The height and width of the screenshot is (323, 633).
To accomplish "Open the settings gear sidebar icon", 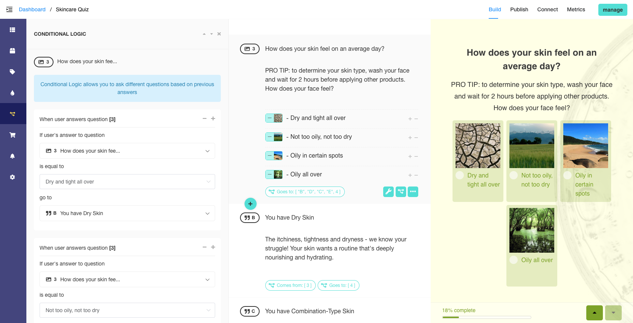I will click(x=12, y=177).
